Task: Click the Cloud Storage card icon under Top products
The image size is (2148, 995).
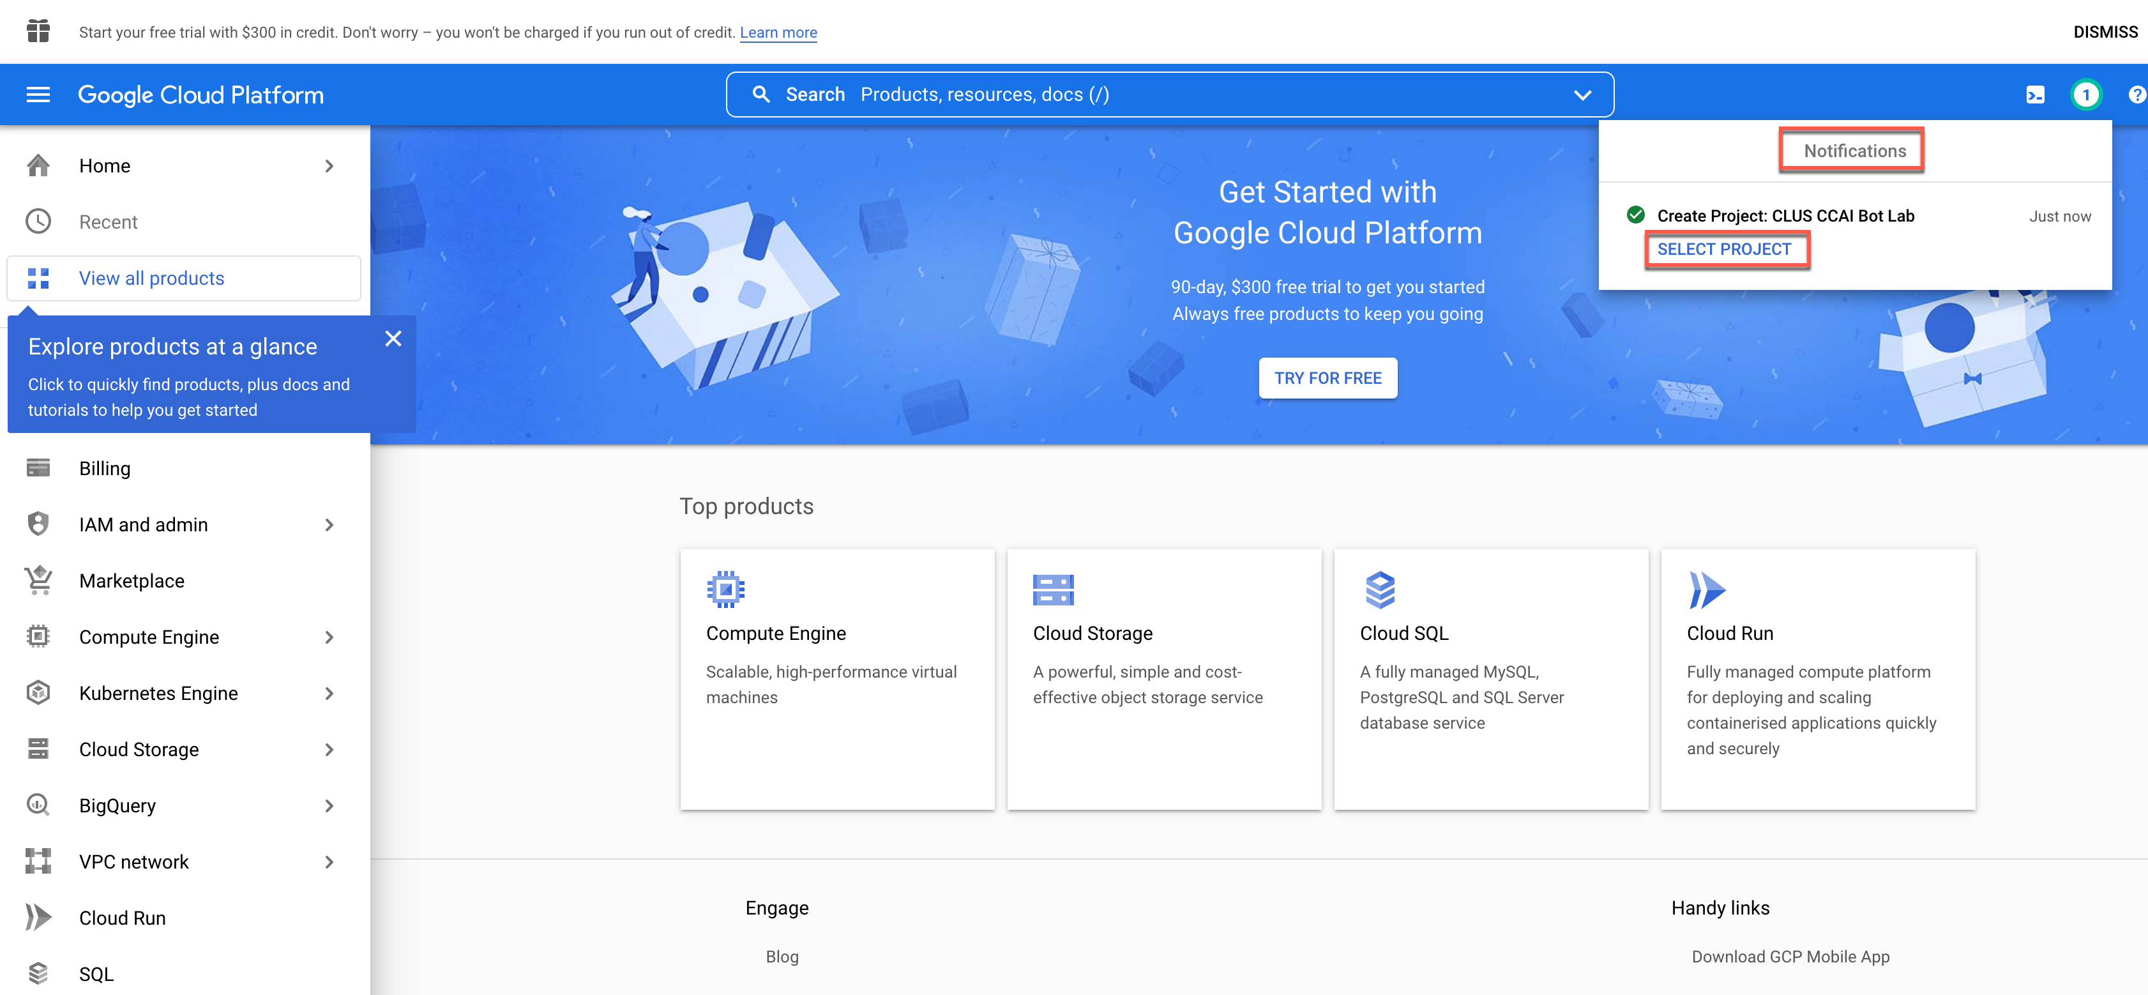Action: [1053, 589]
